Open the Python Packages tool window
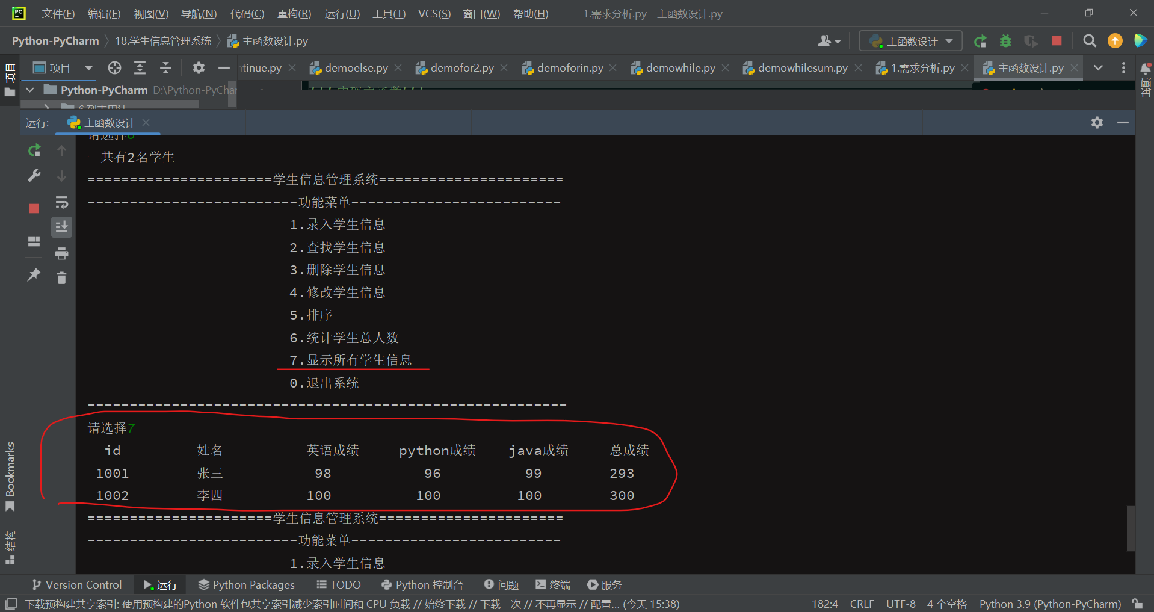Image resolution: width=1154 pixels, height=612 pixels. [x=246, y=584]
